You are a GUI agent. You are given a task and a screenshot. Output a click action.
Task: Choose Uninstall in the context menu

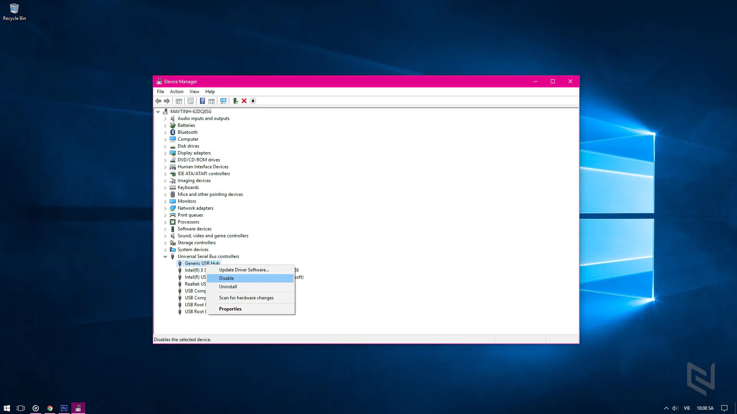[x=250, y=287]
